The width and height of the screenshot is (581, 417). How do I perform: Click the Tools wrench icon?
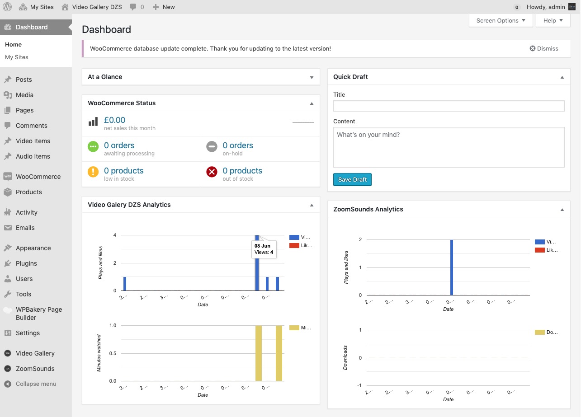click(x=8, y=294)
